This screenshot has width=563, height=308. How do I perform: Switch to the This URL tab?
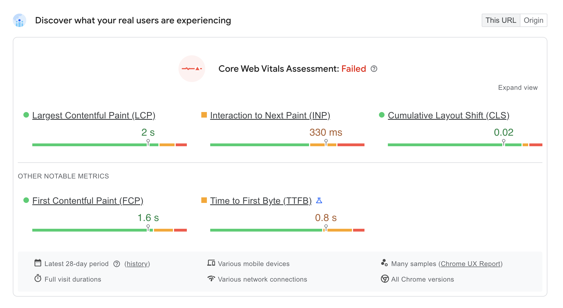click(x=501, y=20)
